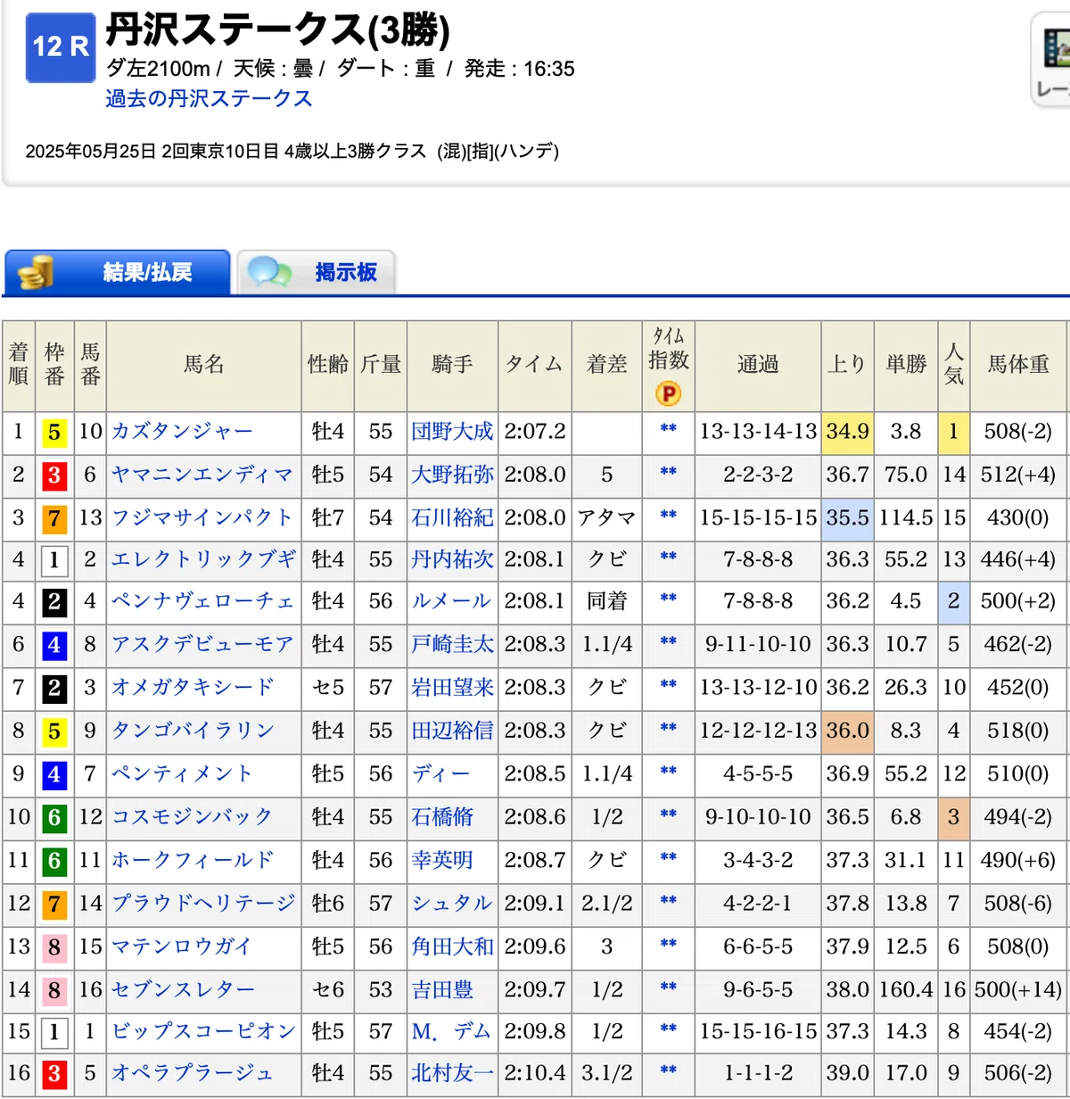
Task: Click the yellow 34.9 last-3F cell
Action: 847,433
